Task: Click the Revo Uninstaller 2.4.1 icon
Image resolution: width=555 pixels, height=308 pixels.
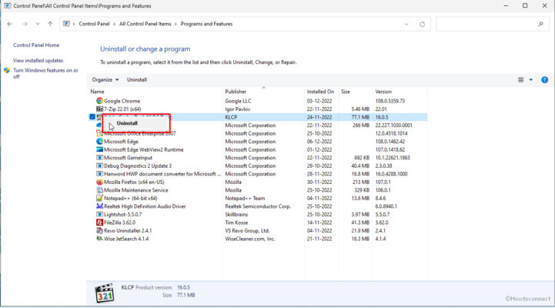Action: (x=99, y=230)
